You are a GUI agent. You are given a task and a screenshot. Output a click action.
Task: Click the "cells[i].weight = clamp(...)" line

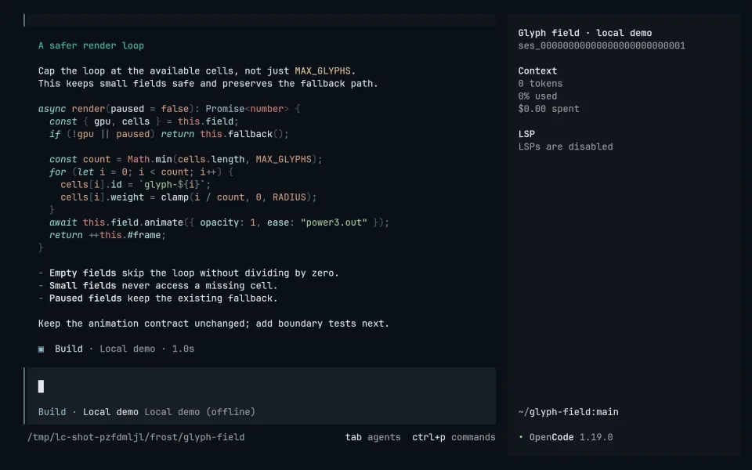[189, 197]
